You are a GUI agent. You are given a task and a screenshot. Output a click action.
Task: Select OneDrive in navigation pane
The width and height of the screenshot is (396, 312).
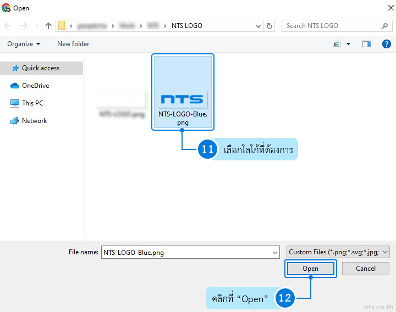30,86
